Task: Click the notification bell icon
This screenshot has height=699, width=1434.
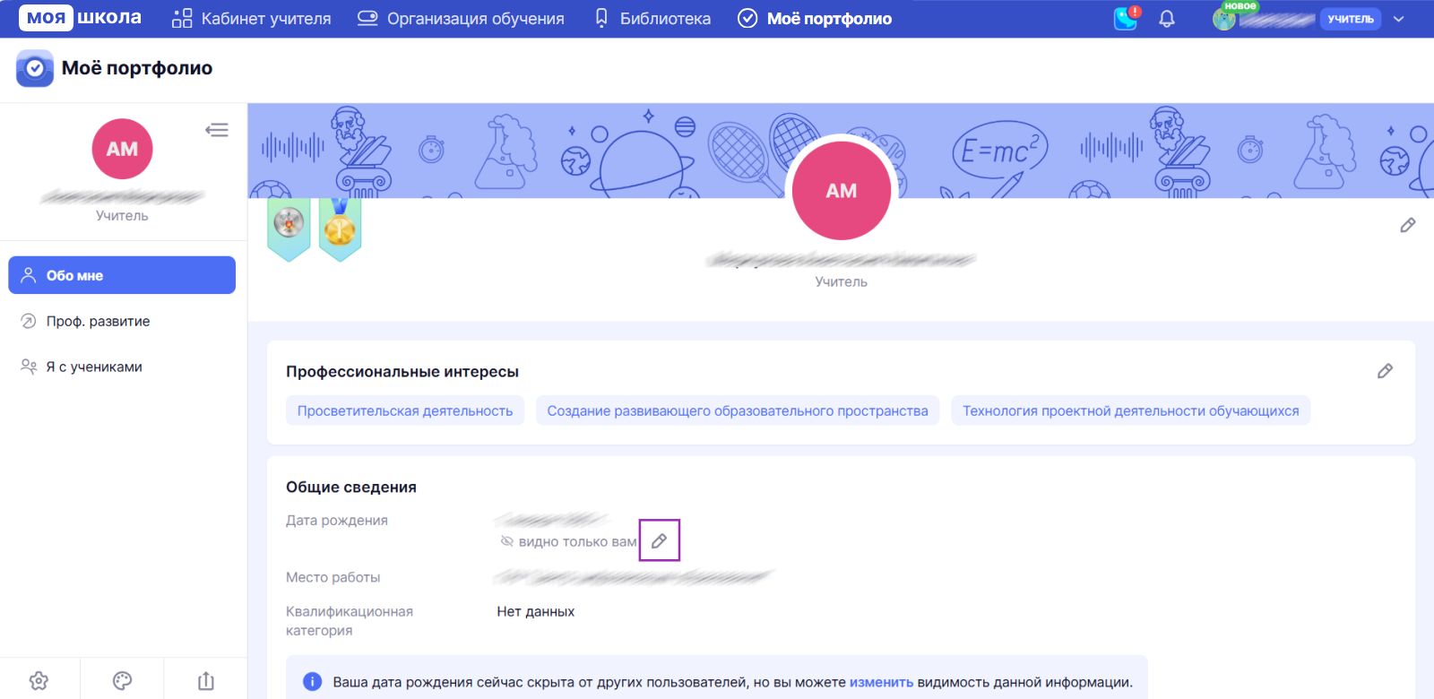Action: (1166, 19)
